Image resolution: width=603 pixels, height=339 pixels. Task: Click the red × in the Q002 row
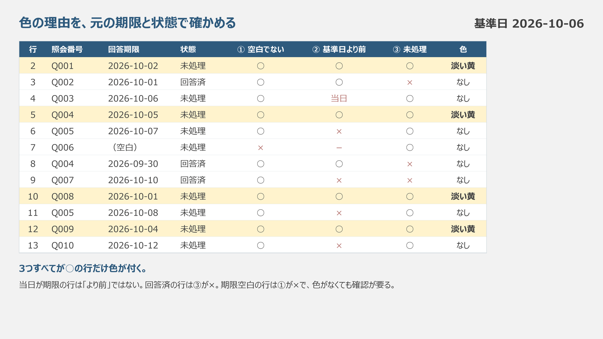[410, 83]
